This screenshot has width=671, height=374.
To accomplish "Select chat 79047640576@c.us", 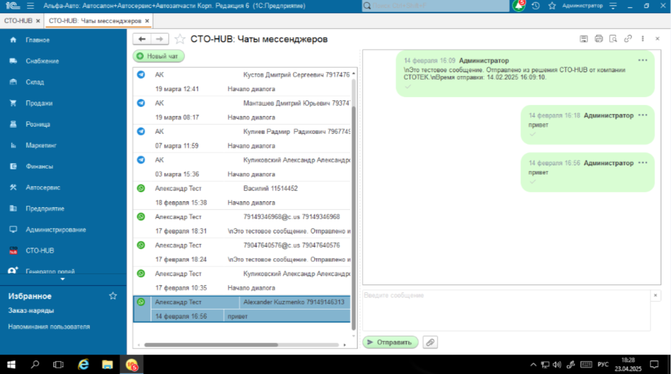I will click(242, 252).
